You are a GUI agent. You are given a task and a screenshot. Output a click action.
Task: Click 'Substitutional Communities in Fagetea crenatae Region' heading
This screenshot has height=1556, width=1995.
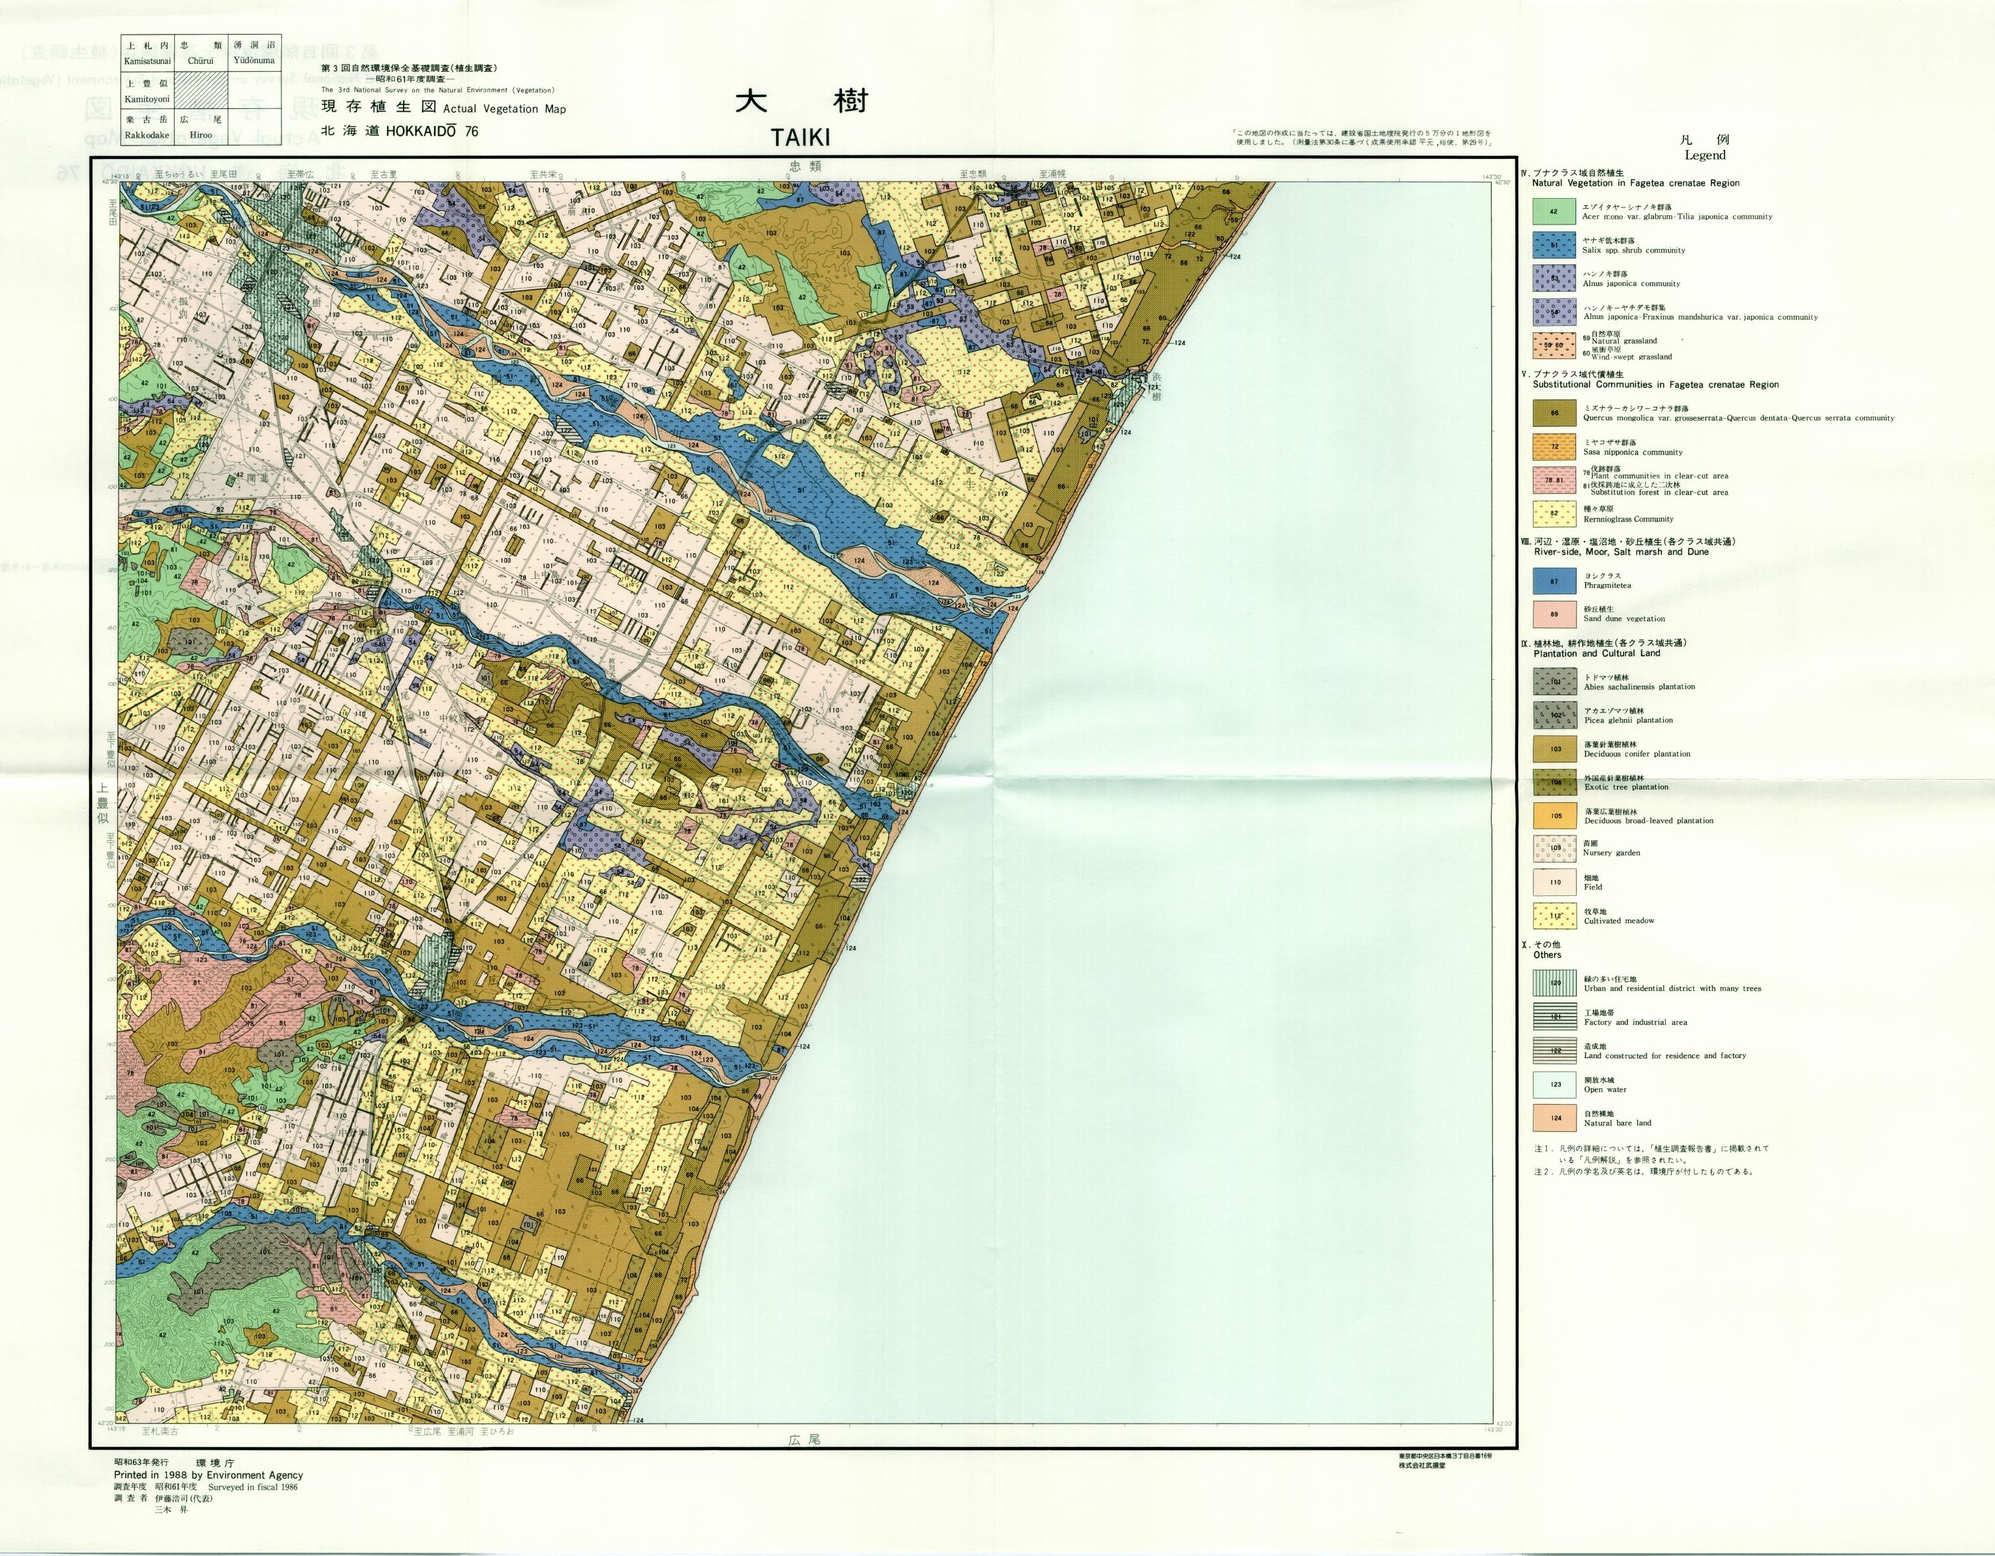pyautogui.click(x=1656, y=386)
